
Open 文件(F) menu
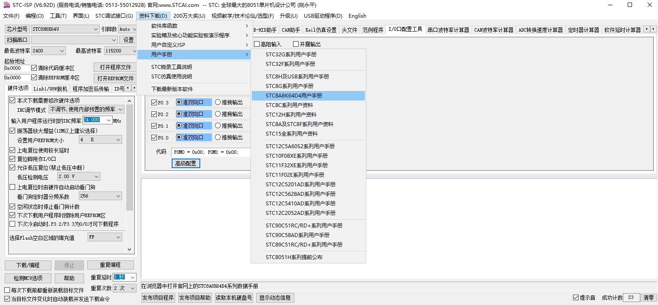coord(11,16)
